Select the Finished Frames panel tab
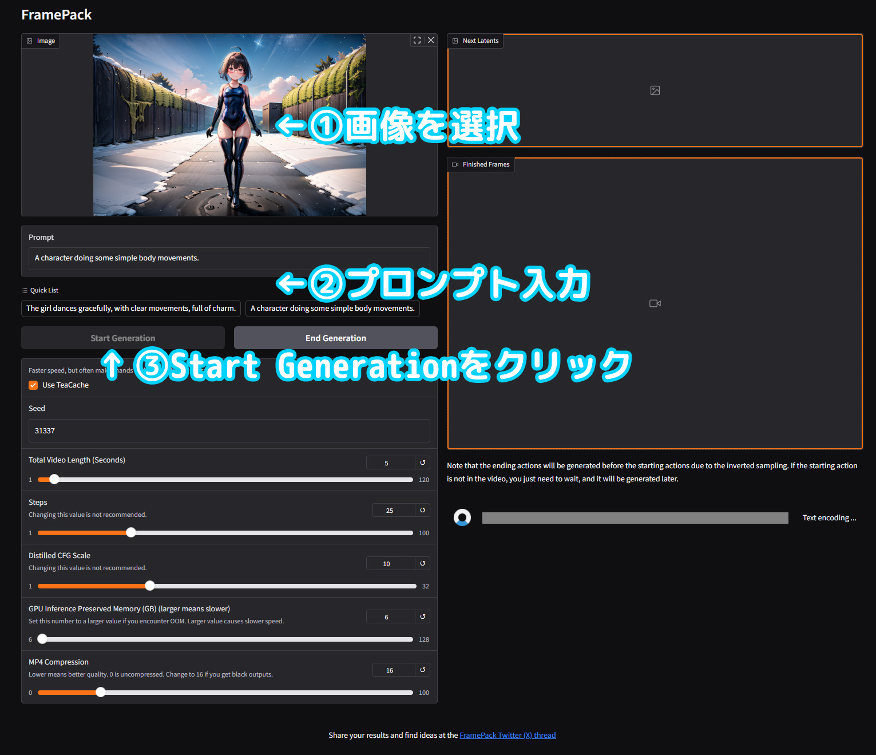The image size is (876, 755). tap(481, 164)
